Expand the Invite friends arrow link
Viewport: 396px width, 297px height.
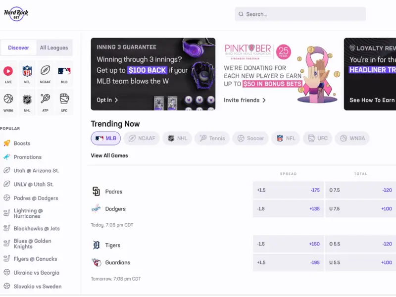click(245, 100)
